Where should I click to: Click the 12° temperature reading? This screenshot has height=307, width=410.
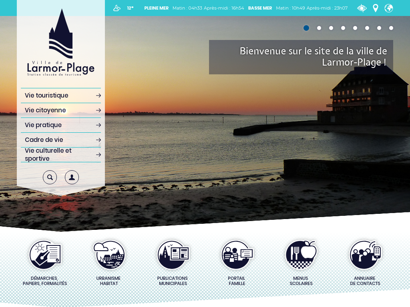pos(130,8)
